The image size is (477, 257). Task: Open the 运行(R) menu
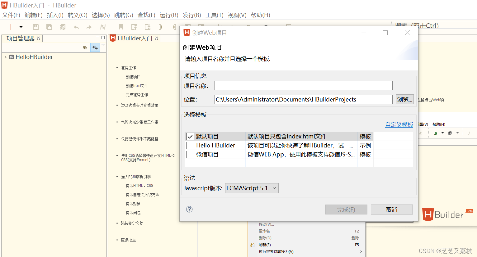coord(169,15)
